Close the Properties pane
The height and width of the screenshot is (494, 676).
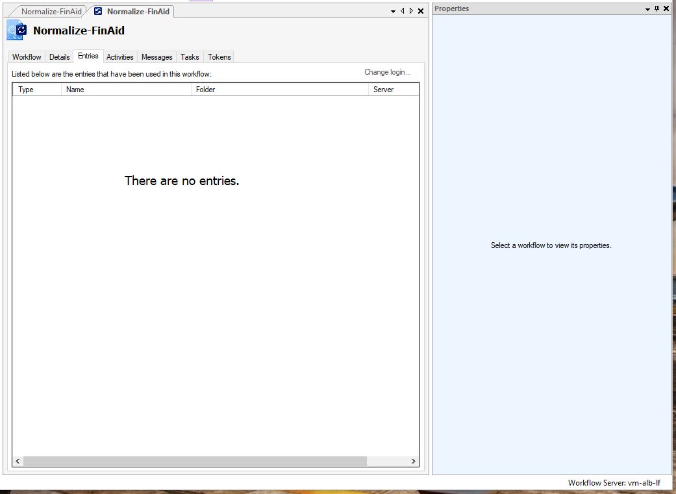[666, 8]
